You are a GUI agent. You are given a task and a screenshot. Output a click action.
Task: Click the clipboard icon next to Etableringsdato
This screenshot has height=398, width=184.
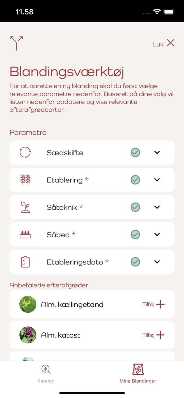(25, 262)
